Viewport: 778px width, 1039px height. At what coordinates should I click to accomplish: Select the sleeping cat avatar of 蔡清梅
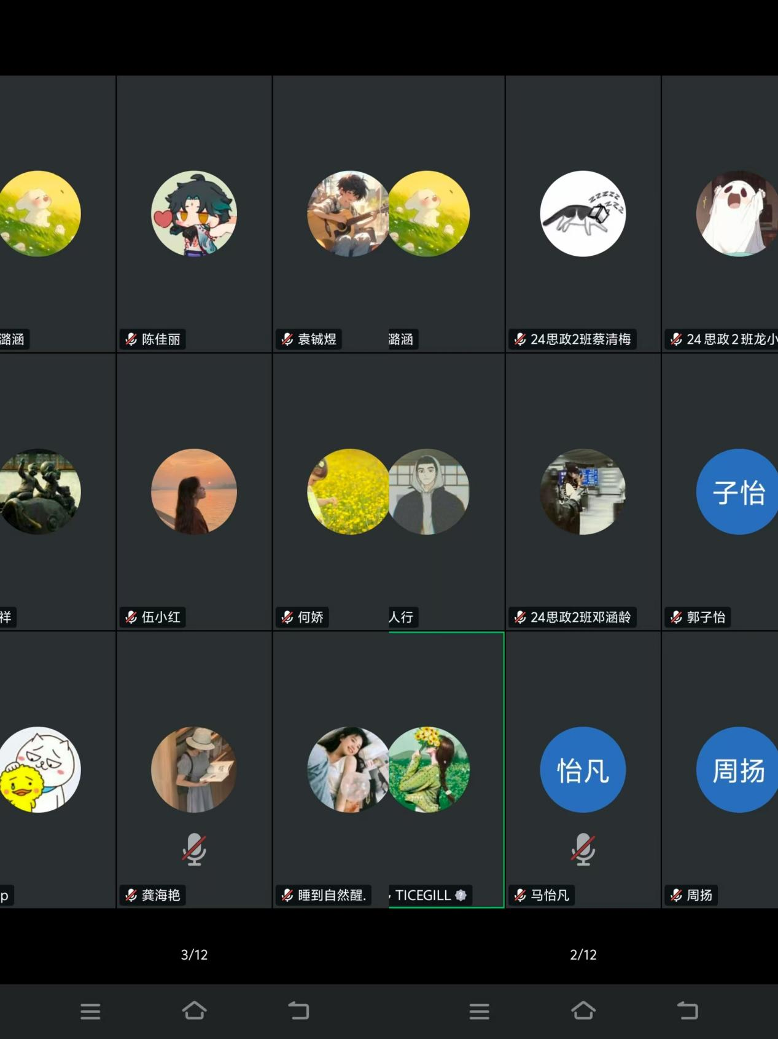click(583, 213)
